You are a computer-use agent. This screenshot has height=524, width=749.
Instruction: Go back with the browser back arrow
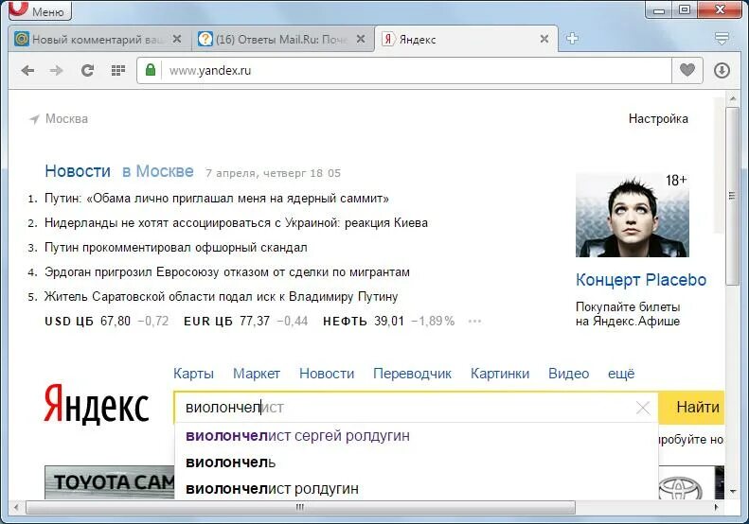pyautogui.click(x=27, y=71)
